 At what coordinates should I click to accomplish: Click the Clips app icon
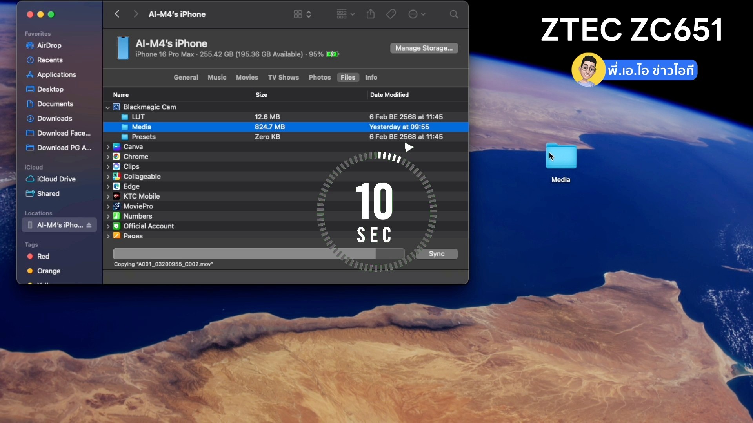click(116, 166)
